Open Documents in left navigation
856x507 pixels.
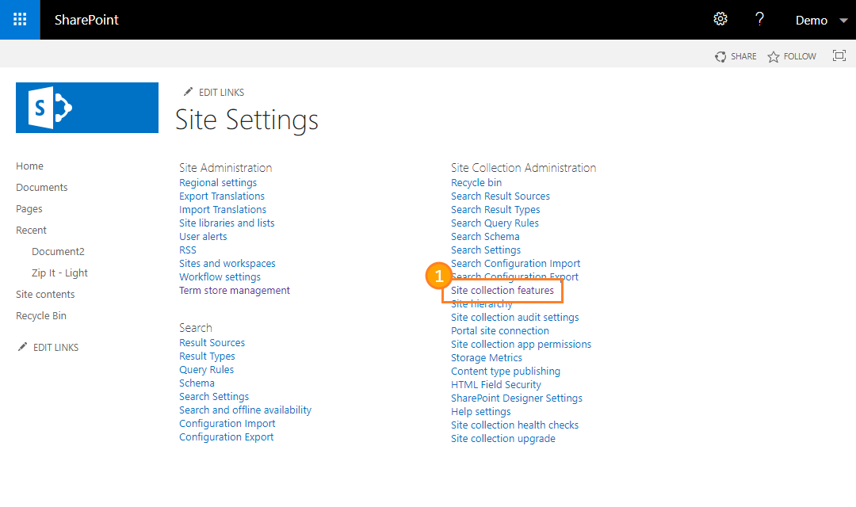coord(41,187)
